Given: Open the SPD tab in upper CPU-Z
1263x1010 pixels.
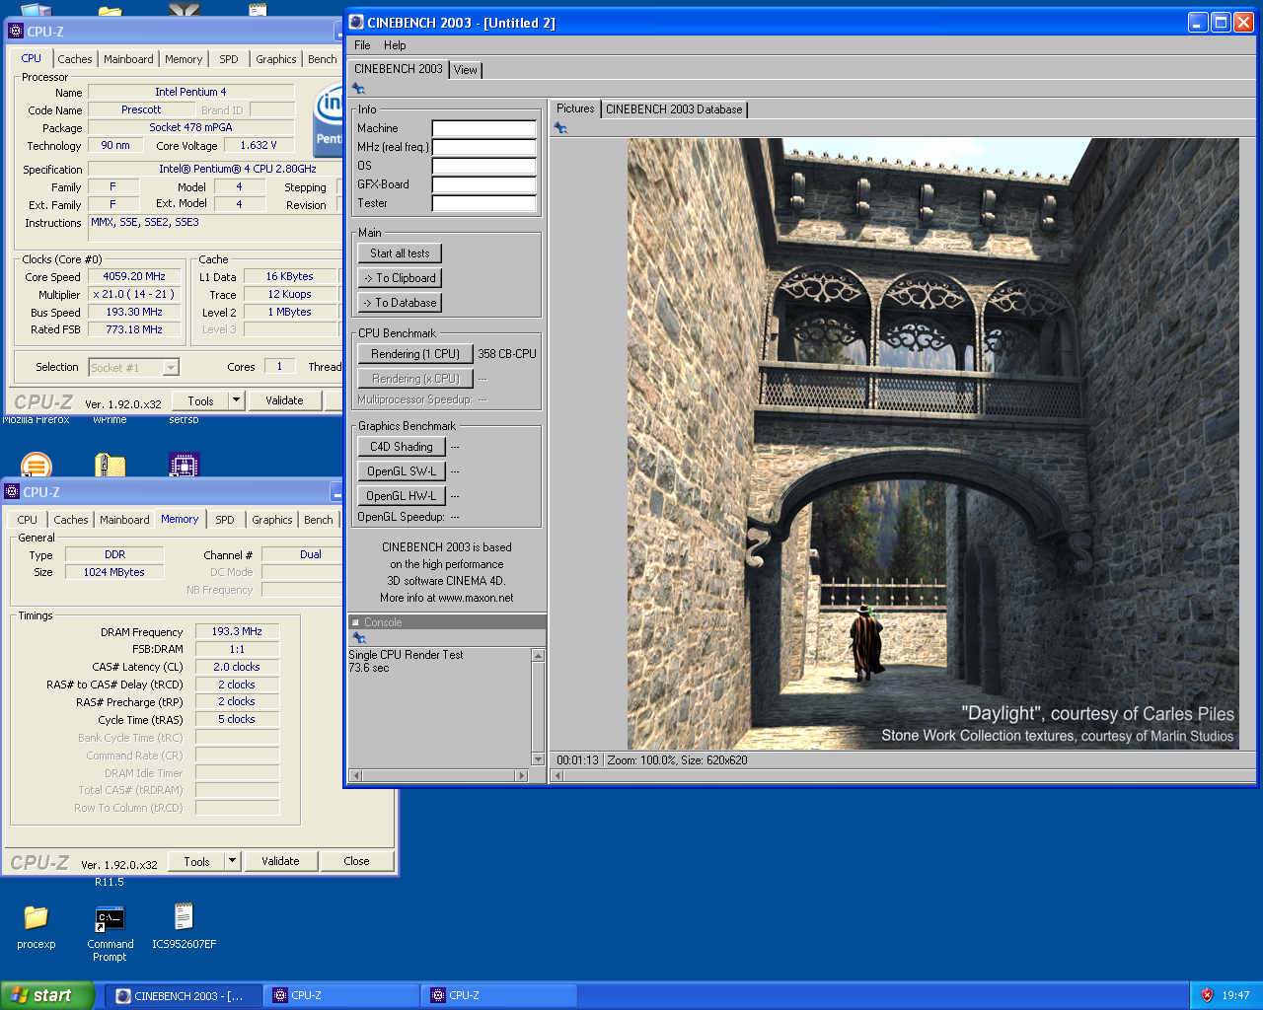Looking at the screenshot, I should pos(229,59).
